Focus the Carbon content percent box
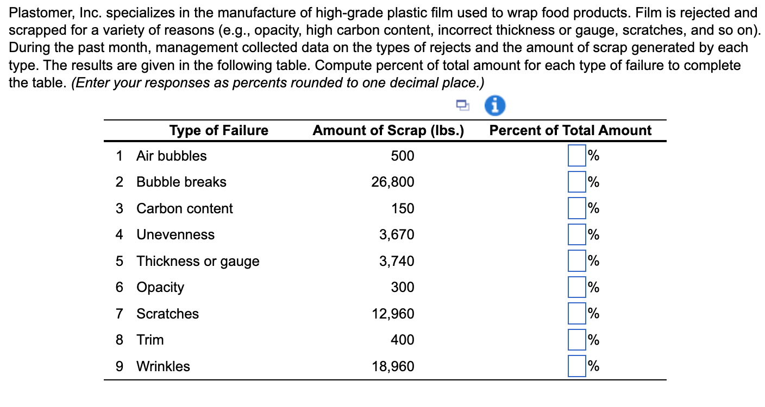 576,208
